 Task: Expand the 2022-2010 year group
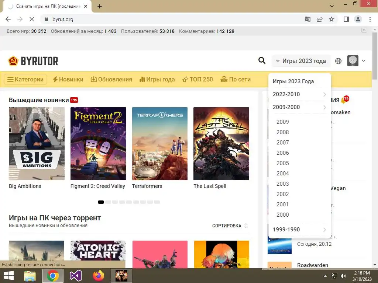pos(299,94)
